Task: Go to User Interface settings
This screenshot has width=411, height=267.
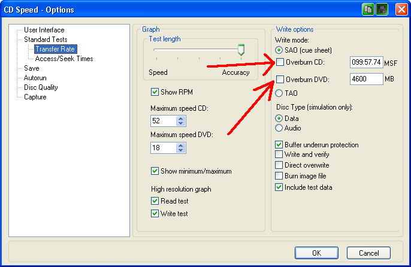Action: click(x=44, y=30)
